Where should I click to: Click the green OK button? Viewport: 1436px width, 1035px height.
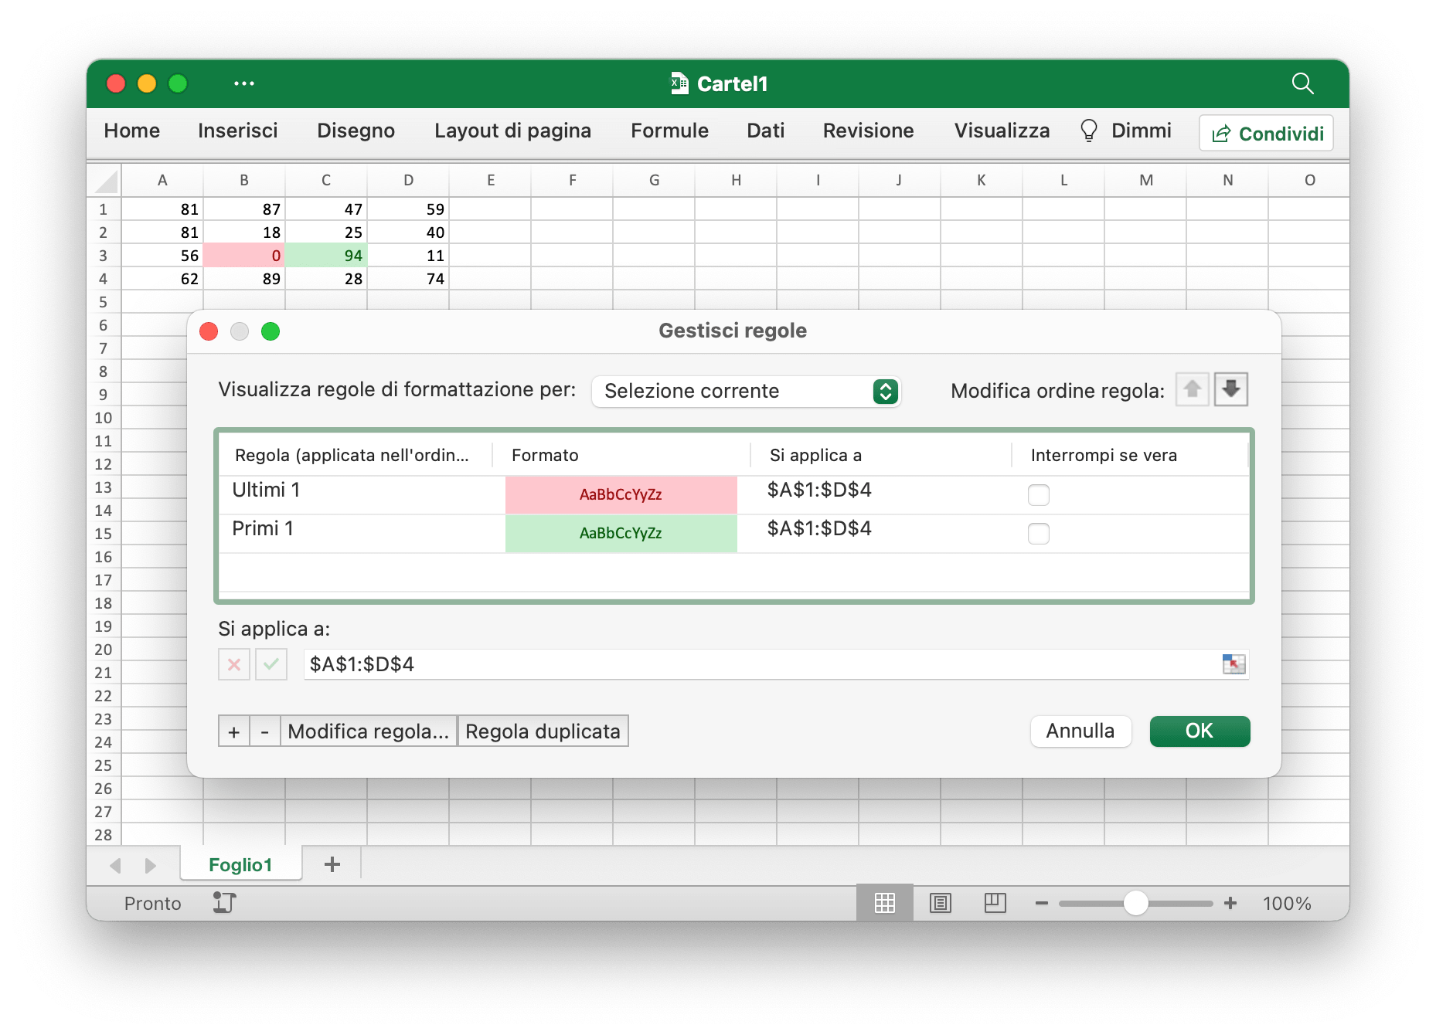(1200, 731)
